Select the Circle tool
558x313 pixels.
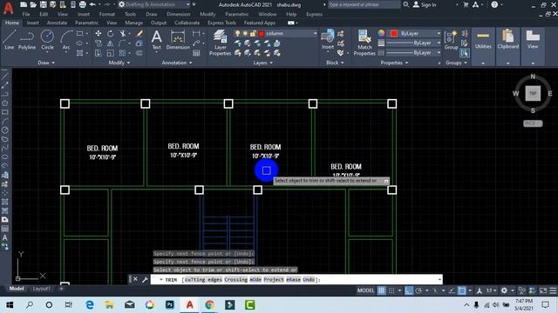47,40
